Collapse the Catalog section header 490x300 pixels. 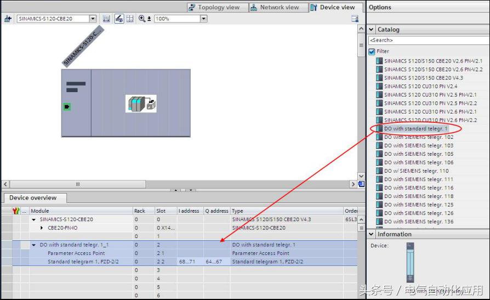(x=372, y=30)
